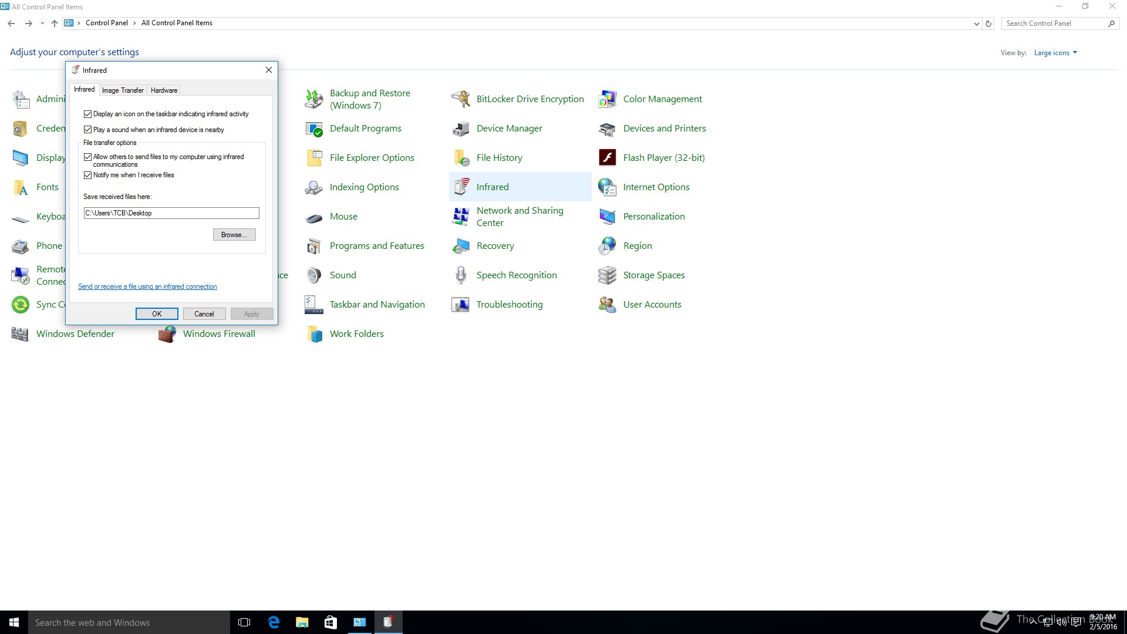1127x634 pixels.
Task: Open Device Manager icon
Action: pyautogui.click(x=461, y=129)
